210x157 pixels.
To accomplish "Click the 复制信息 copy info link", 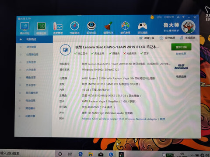I will [181, 54].
